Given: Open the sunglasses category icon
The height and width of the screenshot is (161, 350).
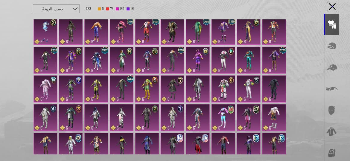Looking at the screenshot, I should pos(332,89).
